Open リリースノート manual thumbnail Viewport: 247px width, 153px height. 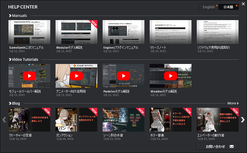pyautogui.click(x=171, y=32)
